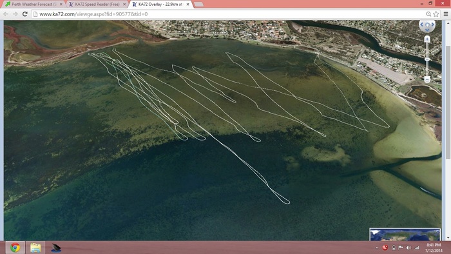Click the hand icon in navigation control
Viewport: 451px width, 254px height.
pos(427,24)
